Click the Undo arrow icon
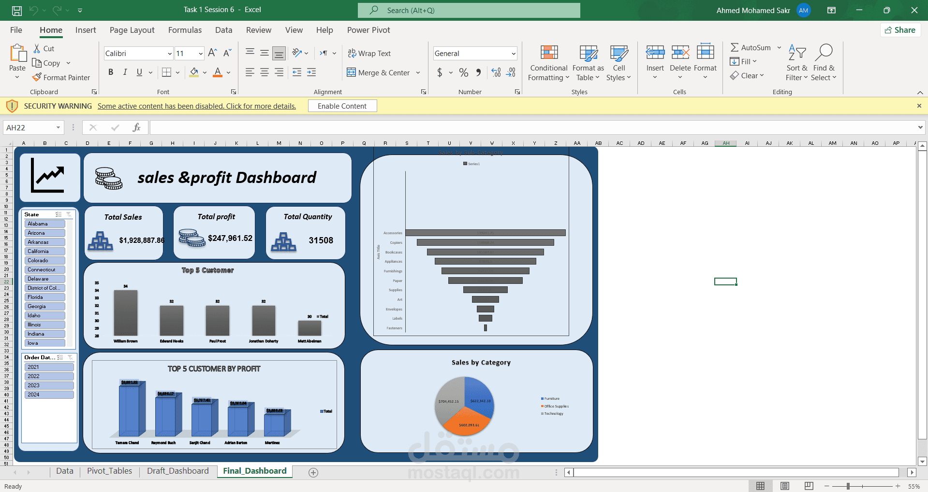Viewport: 928px width, 492px height. [33, 10]
